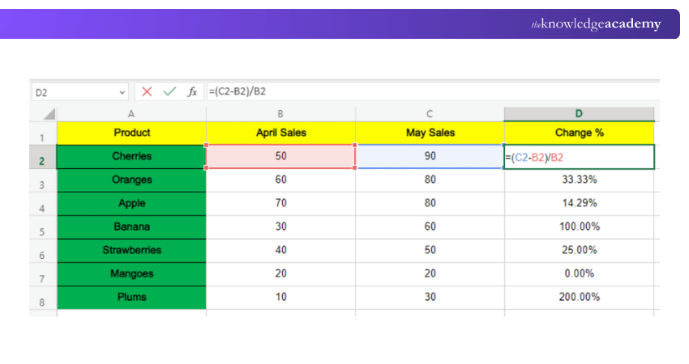
Task: Click Mangoes April Sales value 20
Action: (x=280, y=274)
